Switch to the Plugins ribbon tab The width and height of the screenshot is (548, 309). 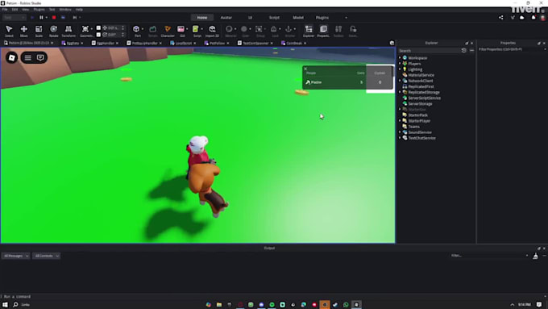[x=322, y=18]
